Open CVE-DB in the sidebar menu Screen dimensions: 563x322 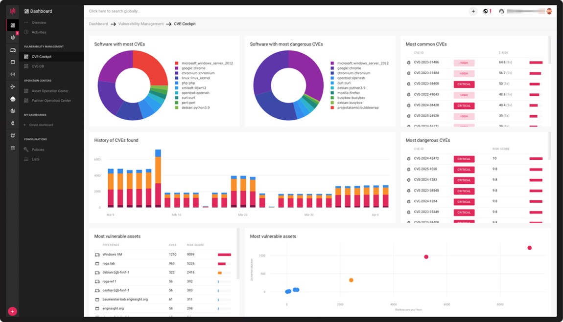(x=38, y=66)
